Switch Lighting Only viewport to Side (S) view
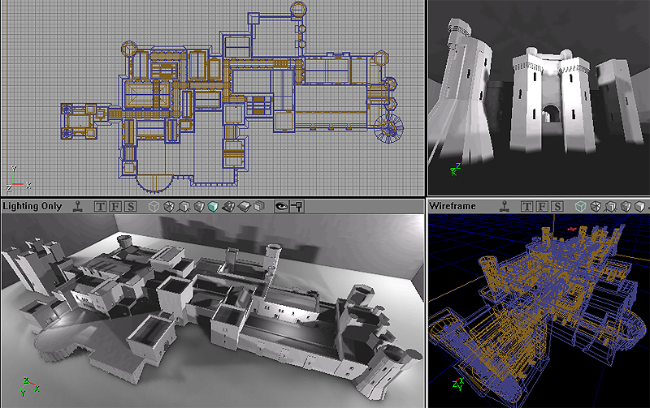This screenshot has width=650, height=408. pos(131,206)
